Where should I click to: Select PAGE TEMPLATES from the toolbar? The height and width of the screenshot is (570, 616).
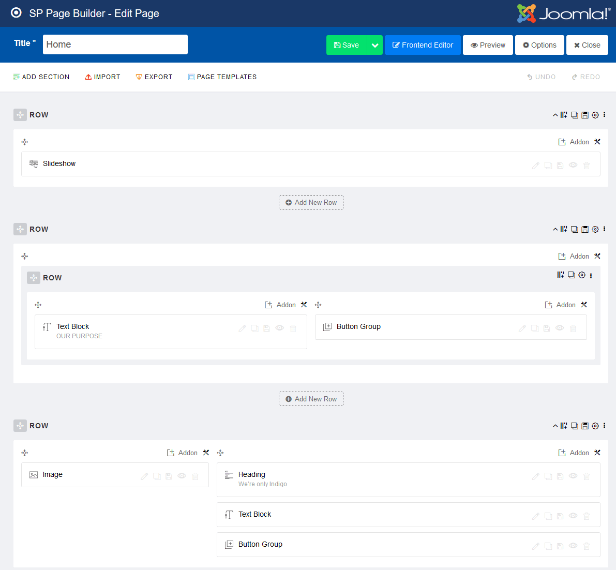(222, 77)
